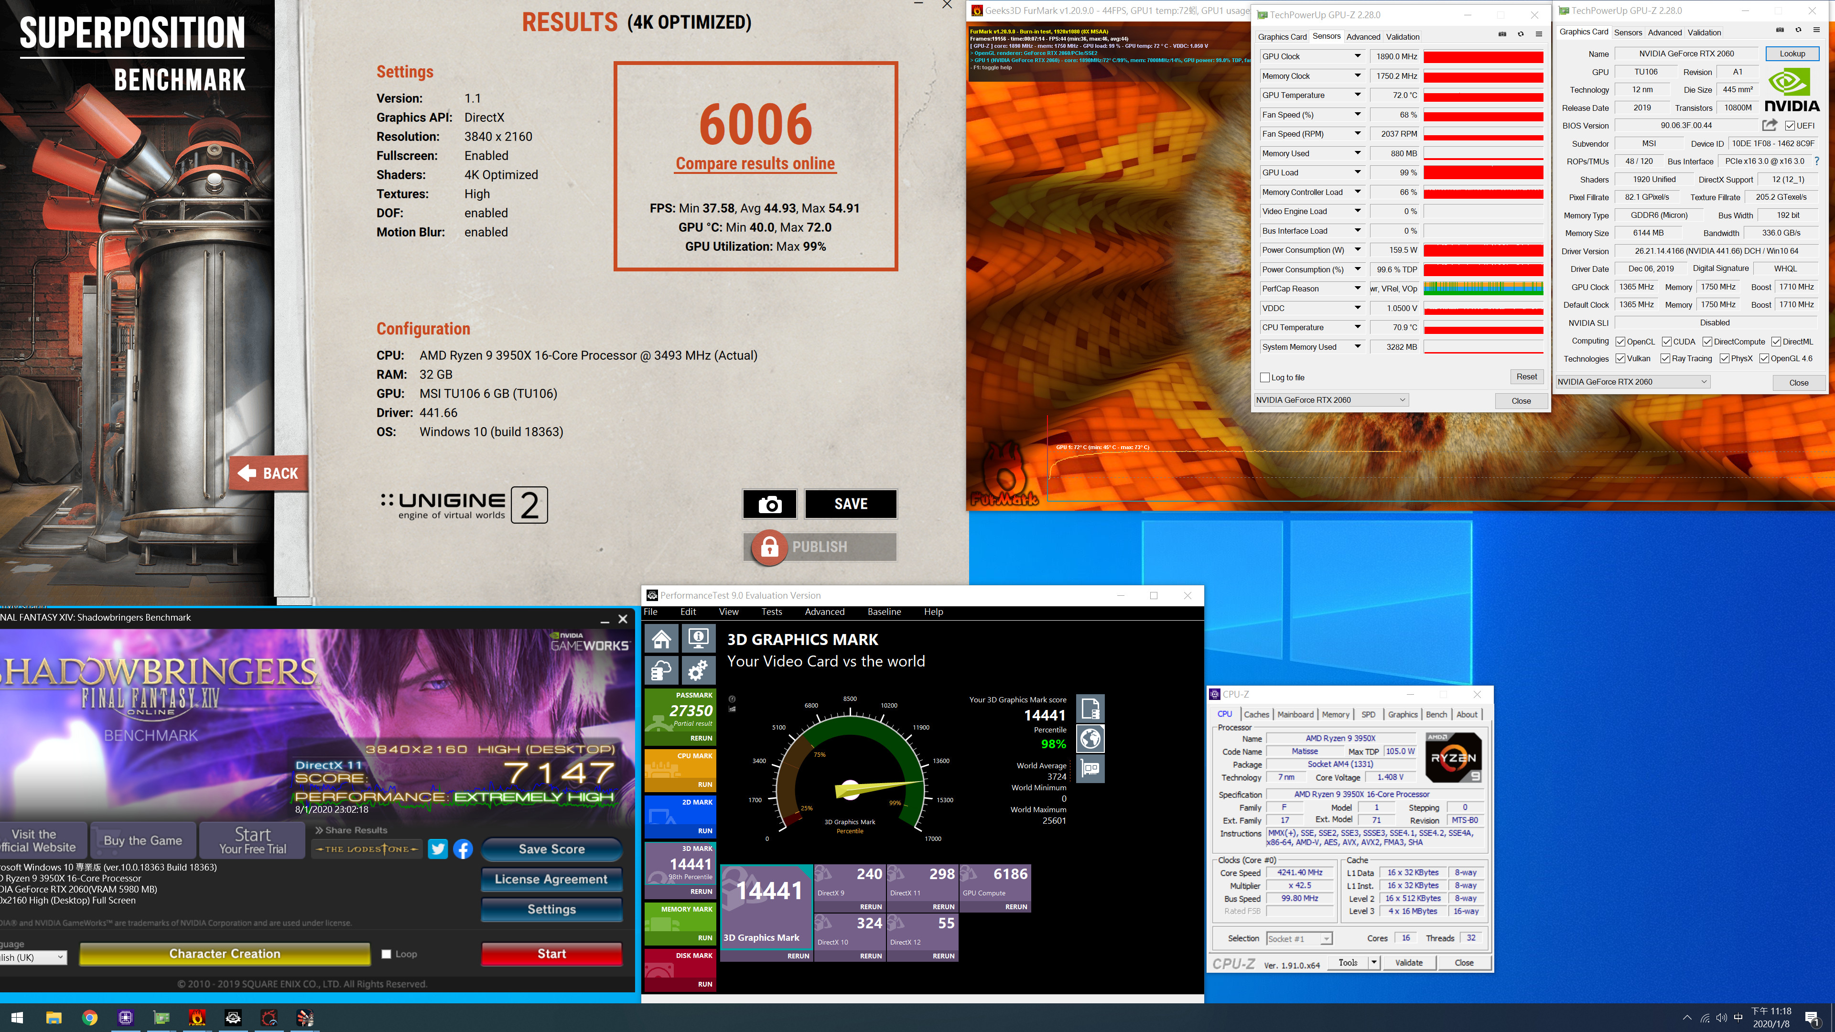This screenshot has width=1835, height=1032.
Task: Open the action center notification icon
Action: pyautogui.click(x=1813, y=1019)
